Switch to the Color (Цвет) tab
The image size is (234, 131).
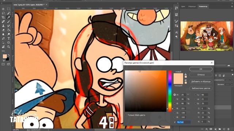[x=183, y=7]
